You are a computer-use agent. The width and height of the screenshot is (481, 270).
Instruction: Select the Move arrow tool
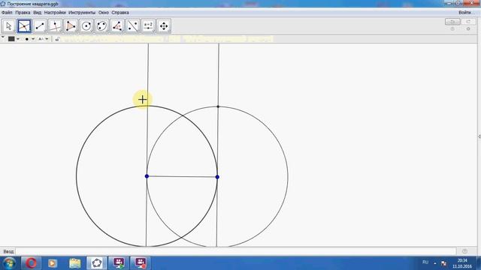(x=8, y=26)
